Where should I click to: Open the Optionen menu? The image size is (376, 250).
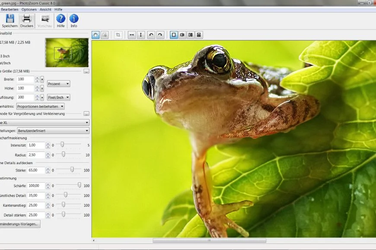tap(29, 9)
